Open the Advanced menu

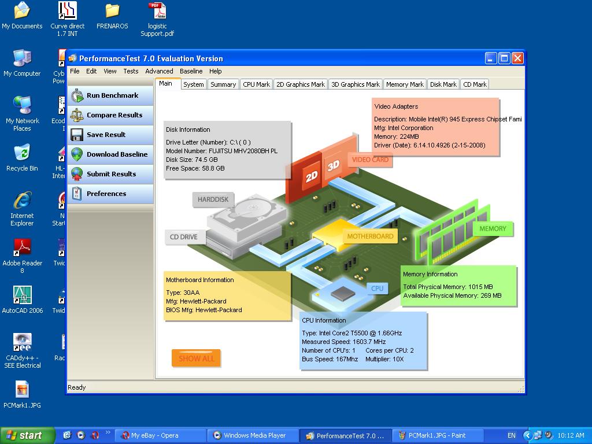tap(159, 71)
